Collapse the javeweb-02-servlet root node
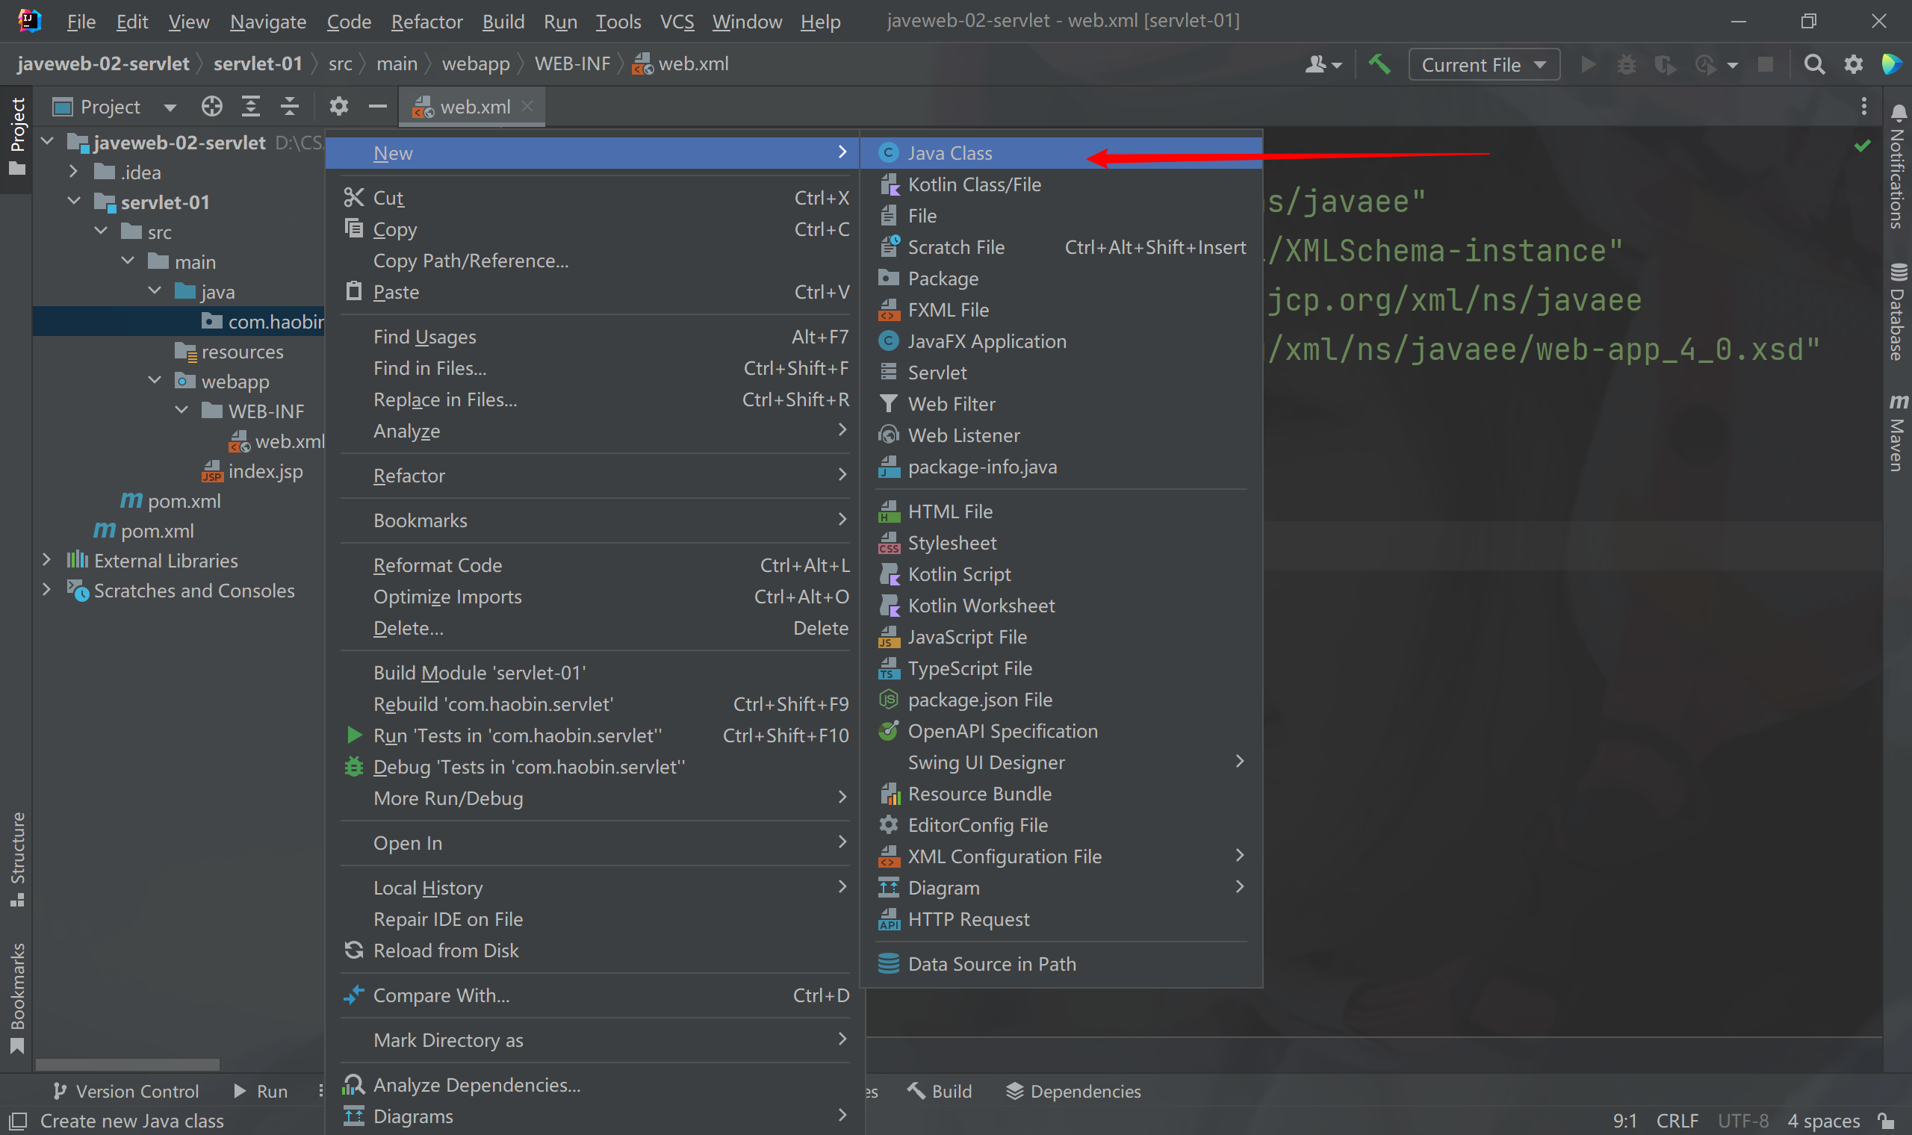Screen dimensions: 1912x1135 tap(46, 141)
